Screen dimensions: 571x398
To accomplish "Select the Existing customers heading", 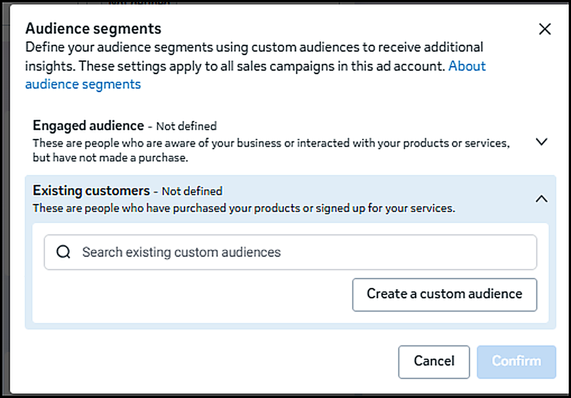I will (x=91, y=191).
